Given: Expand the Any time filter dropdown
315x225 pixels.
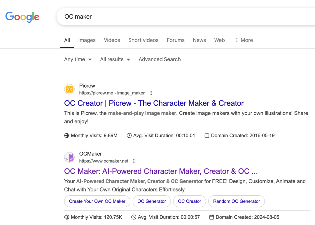Looking at the screenshot, I should point(78,59).
